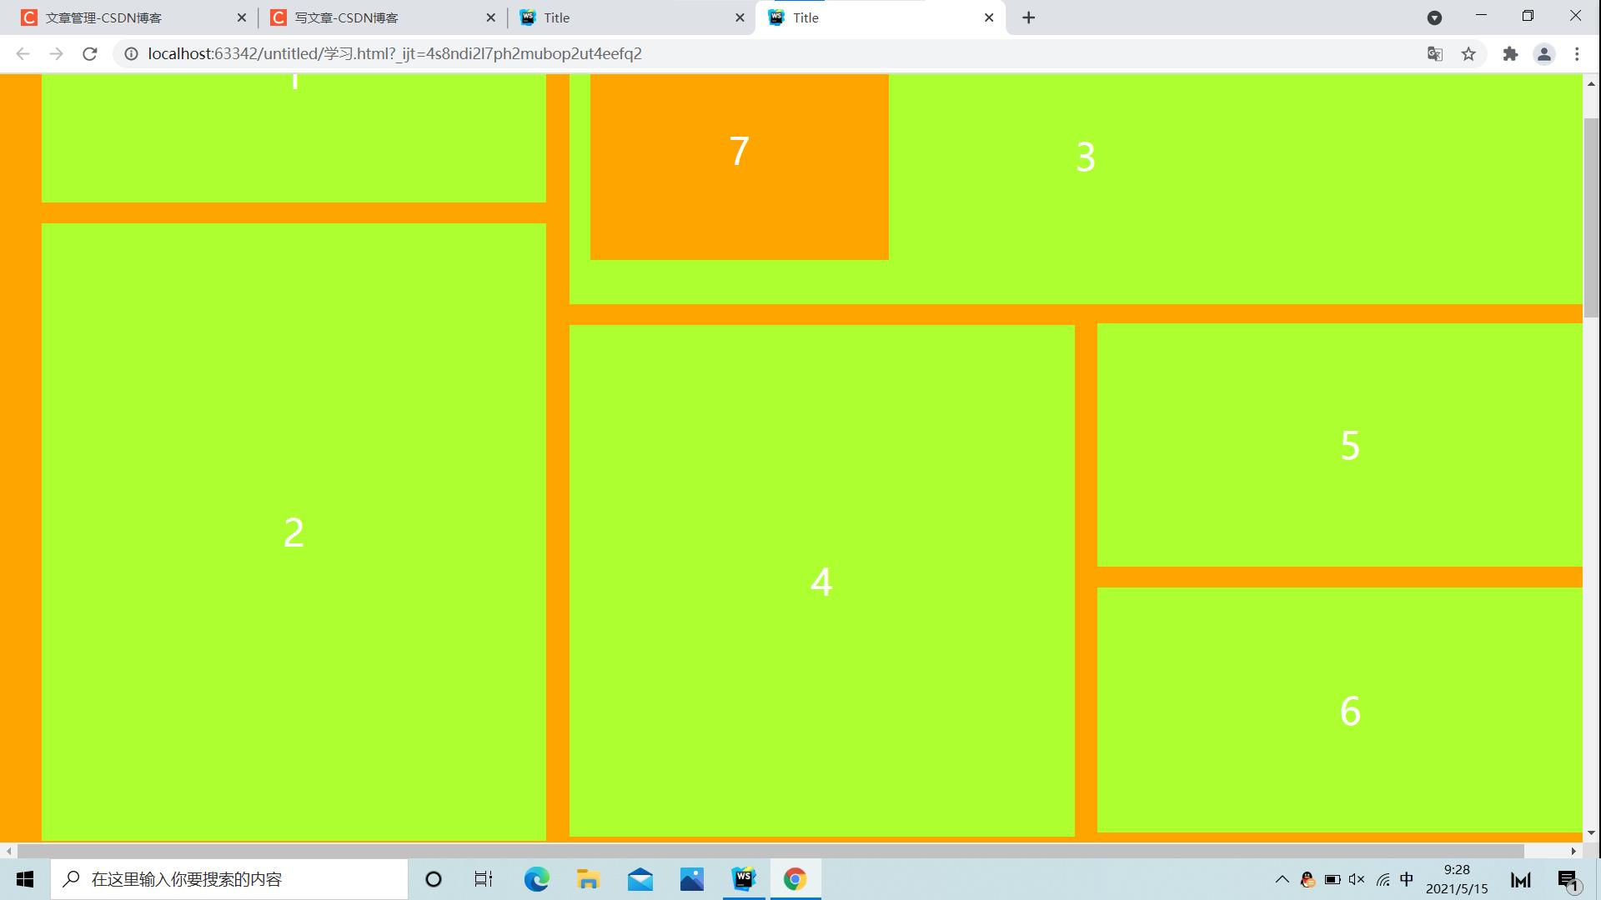
Task: Open tab search dropdown arrow
Action: [1435, 17]
